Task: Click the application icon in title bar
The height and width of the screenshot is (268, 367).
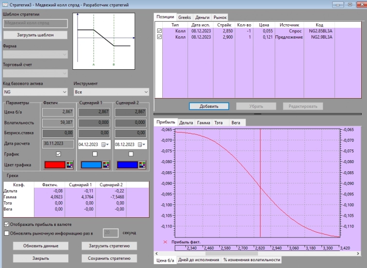Action: click(x=5, y=5)
